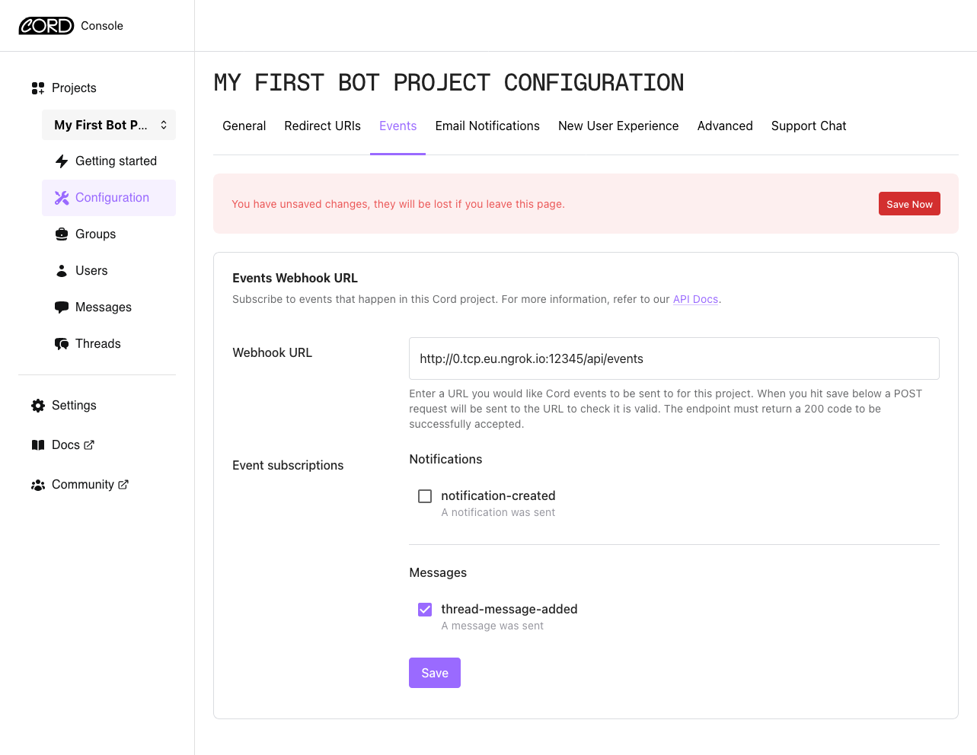The width and height of the screenshot is (977, 755).
Task: Uncheck the thread-message-added checkbox
Action: click(425, 610)
